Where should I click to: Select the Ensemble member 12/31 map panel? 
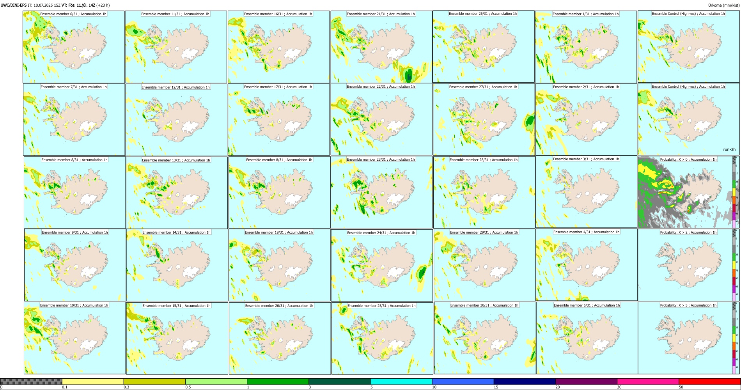tap(176, 120)
